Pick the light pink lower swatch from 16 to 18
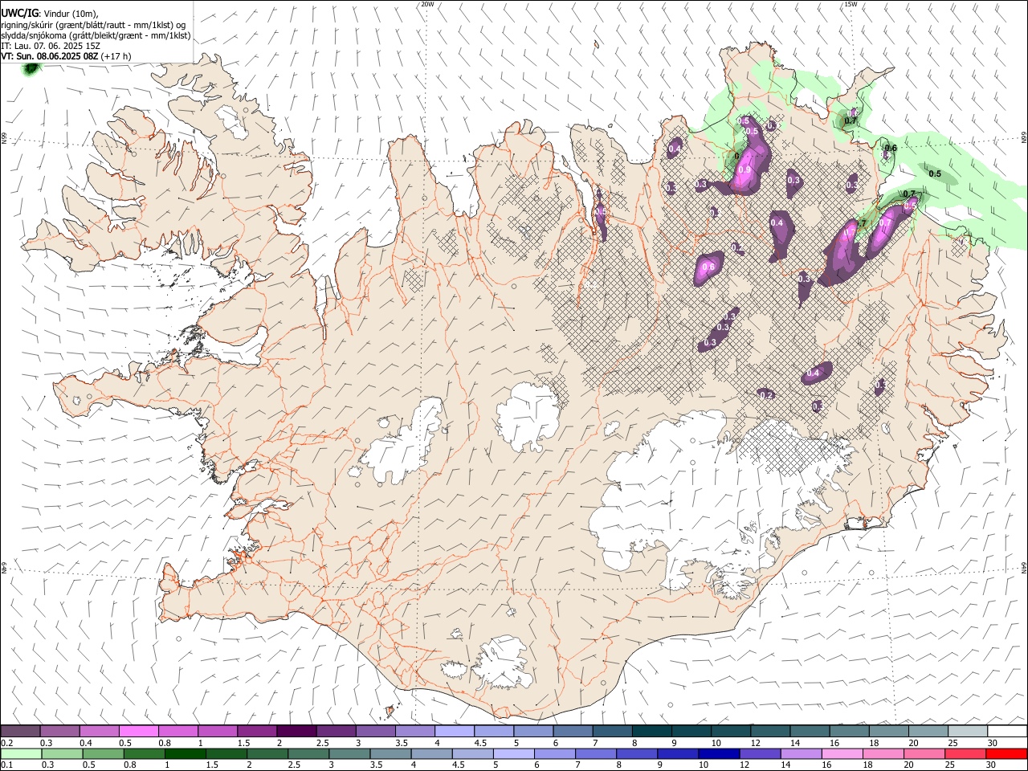Viewport: 1028px width, 771px height. [842, 754]
